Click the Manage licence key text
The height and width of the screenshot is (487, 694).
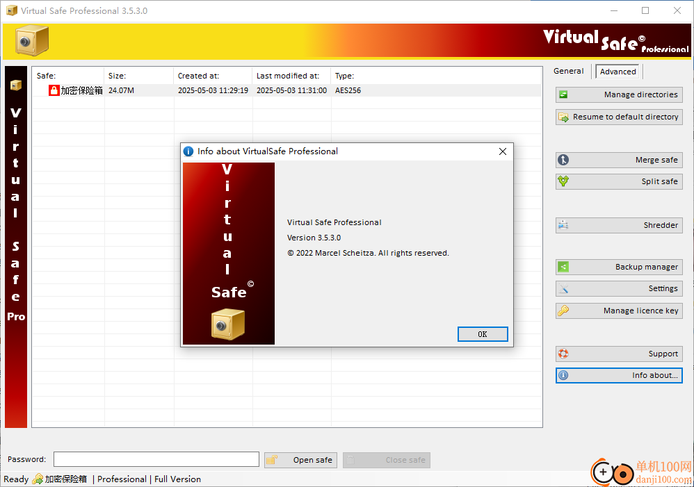[x=640, y=311]
